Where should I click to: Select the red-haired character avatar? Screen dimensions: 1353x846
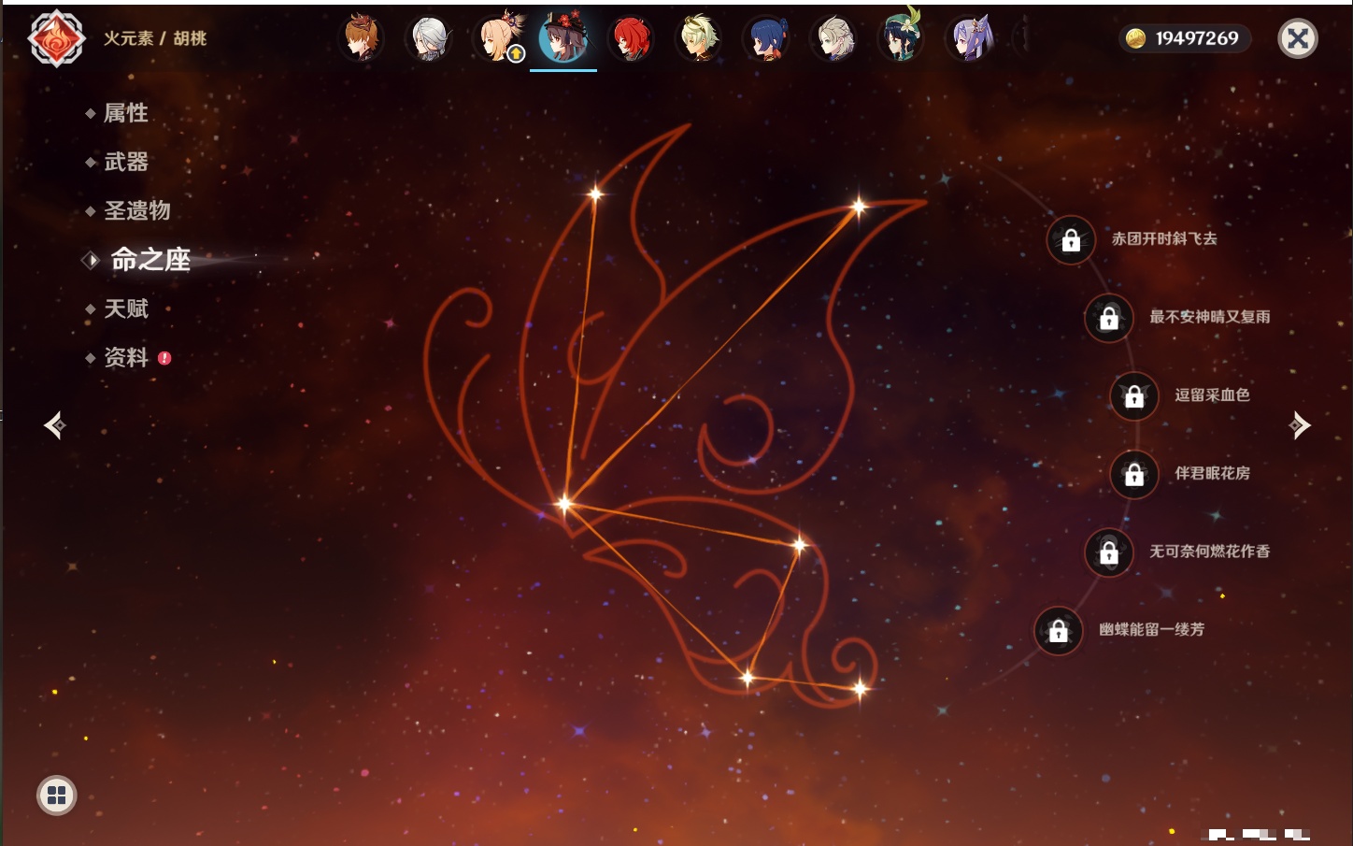pyautogui.click(x=631, y=39)
